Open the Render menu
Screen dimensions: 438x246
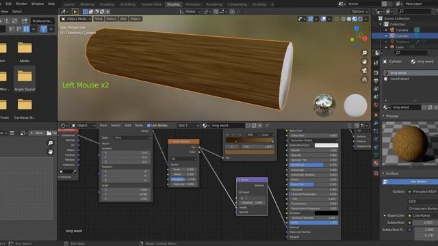pyautogui.click(x=21, y=3)
